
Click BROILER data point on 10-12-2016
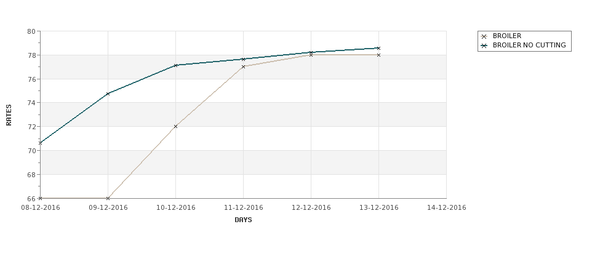(x=175, y=126)
